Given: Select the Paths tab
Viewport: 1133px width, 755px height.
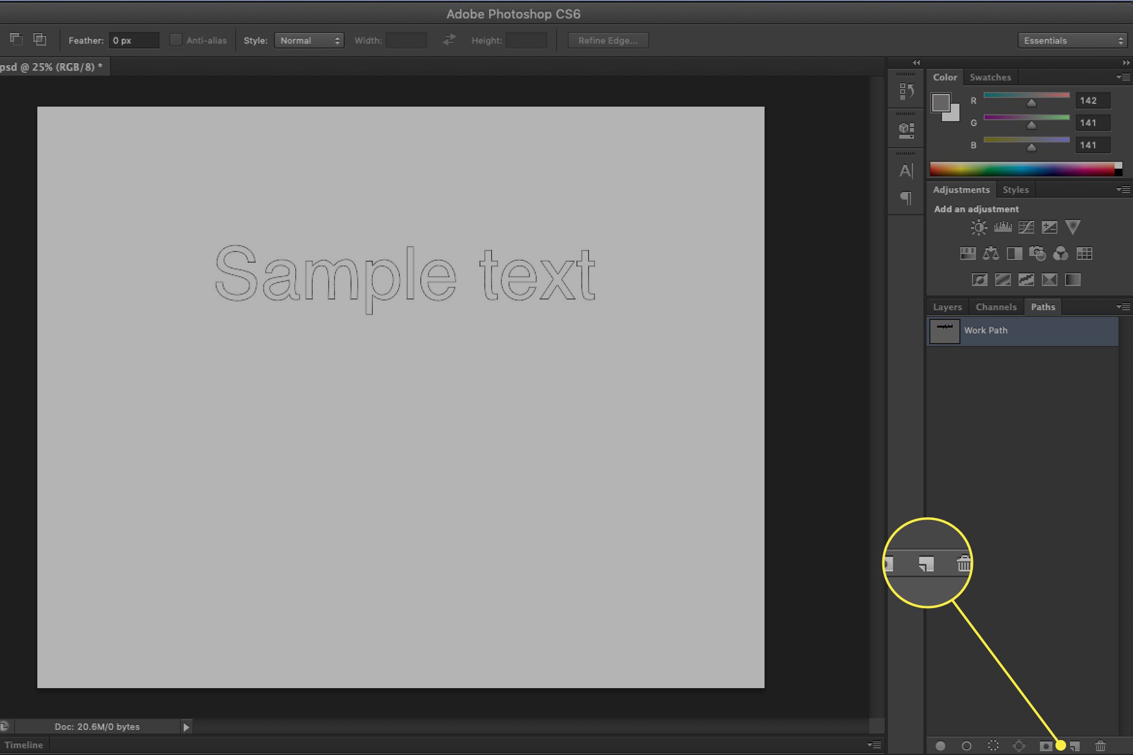Looking at the screenshot, I should coord(1043,307).
